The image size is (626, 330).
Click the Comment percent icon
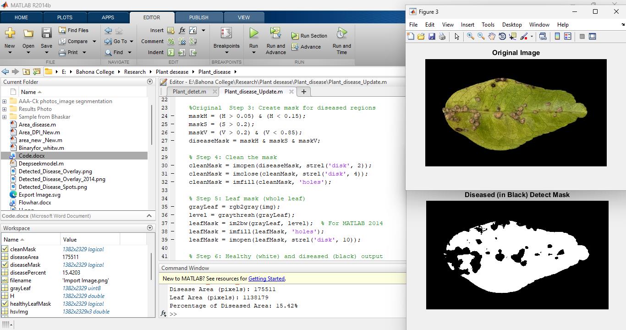(170, 41)
